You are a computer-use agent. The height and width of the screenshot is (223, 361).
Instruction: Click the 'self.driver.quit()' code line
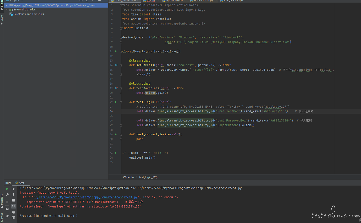[x=152, y=93]
